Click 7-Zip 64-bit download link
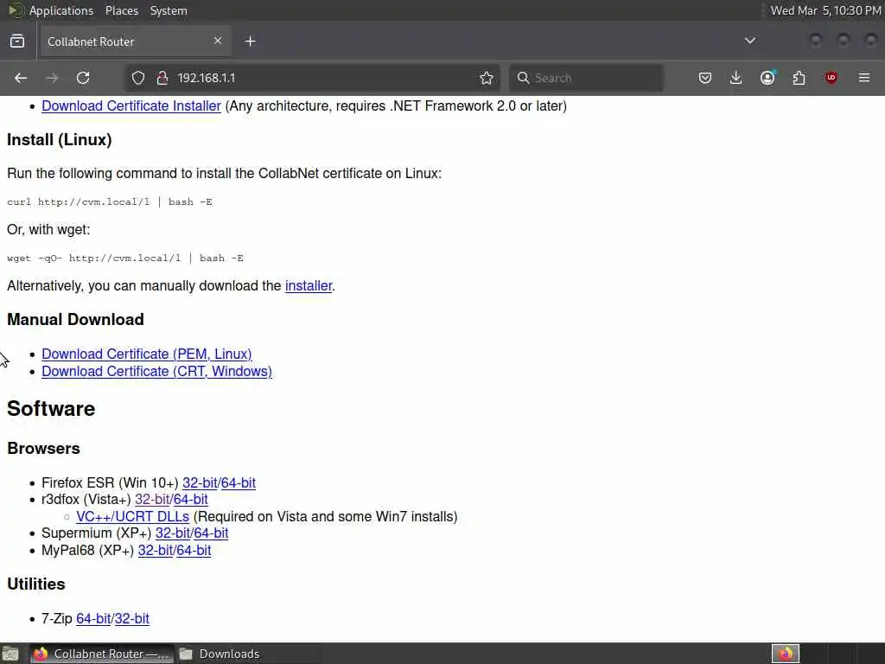This screenshot has height=664, width=885. (x=93, y=619)
